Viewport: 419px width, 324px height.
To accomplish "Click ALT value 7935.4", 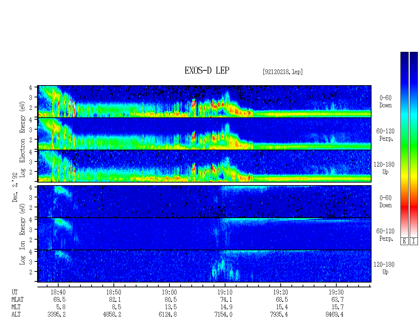I will click(x=279, y=315).
